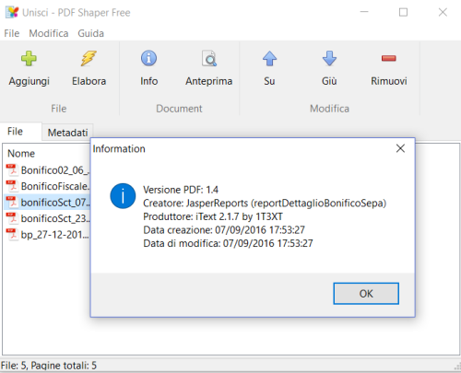Screen dimensions: 461x373
Task: Click the Creatore JasperReports line
Action: tap(265, 204)
